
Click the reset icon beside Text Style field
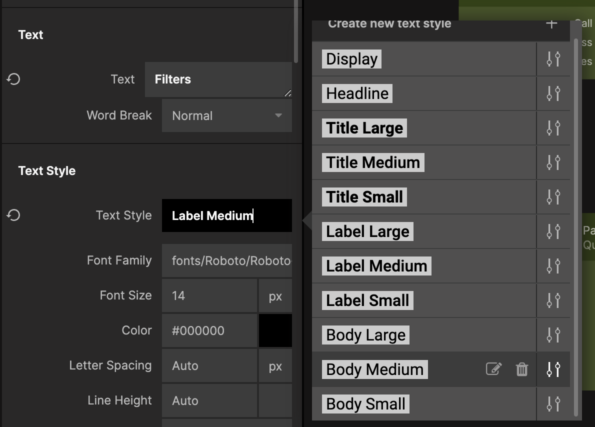coord(13,215)
